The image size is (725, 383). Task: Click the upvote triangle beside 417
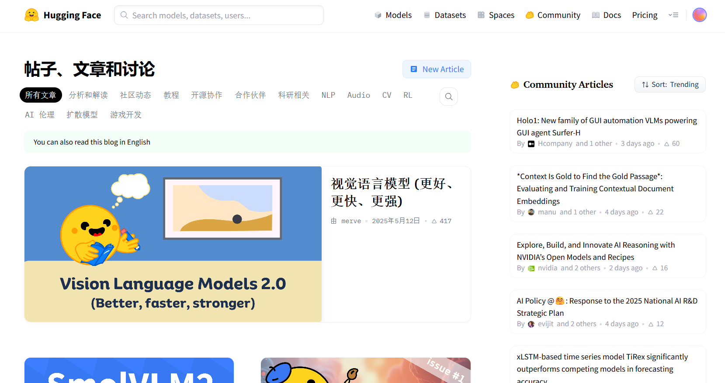coord(434,221)
